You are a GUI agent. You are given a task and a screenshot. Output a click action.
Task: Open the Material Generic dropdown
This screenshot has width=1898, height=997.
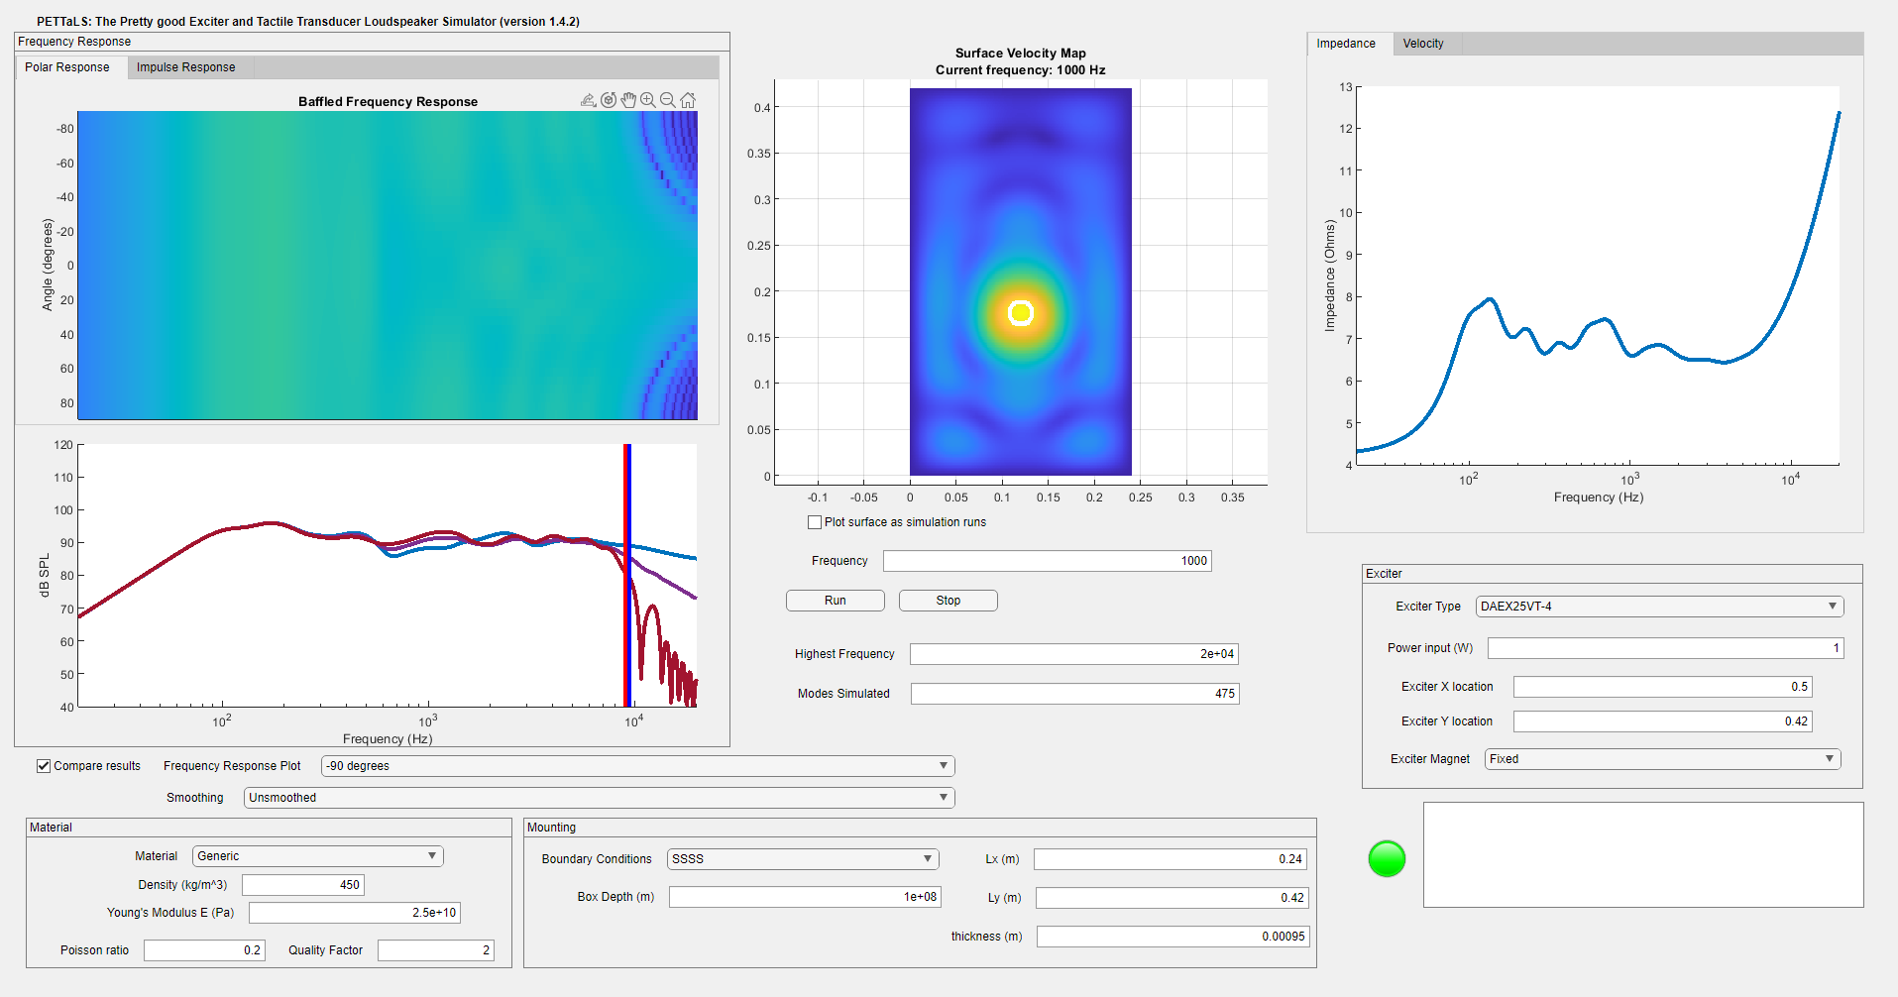318,856
